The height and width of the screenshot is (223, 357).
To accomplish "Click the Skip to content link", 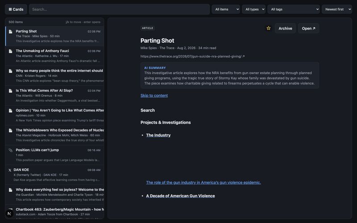I will (154, 95).
